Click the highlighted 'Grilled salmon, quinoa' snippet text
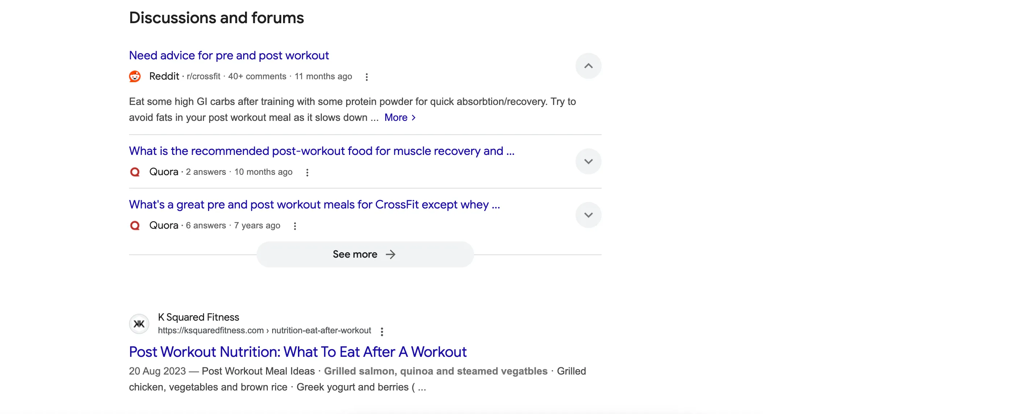This screenshot has height=414, width=1030. point(435,371)
